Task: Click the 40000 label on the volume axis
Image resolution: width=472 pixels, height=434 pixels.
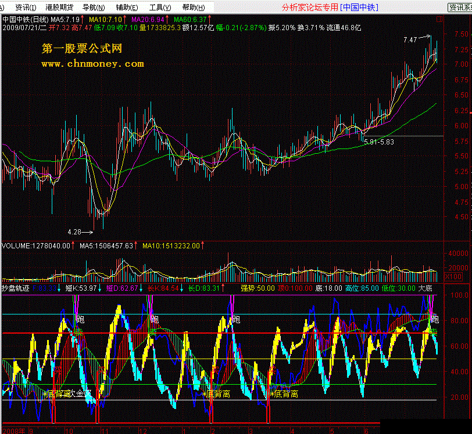Action: 458,254
